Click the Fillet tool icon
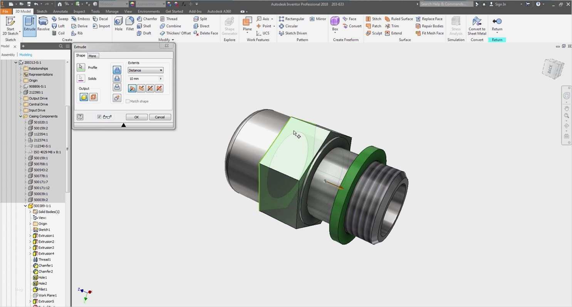 tap(130, 24)
